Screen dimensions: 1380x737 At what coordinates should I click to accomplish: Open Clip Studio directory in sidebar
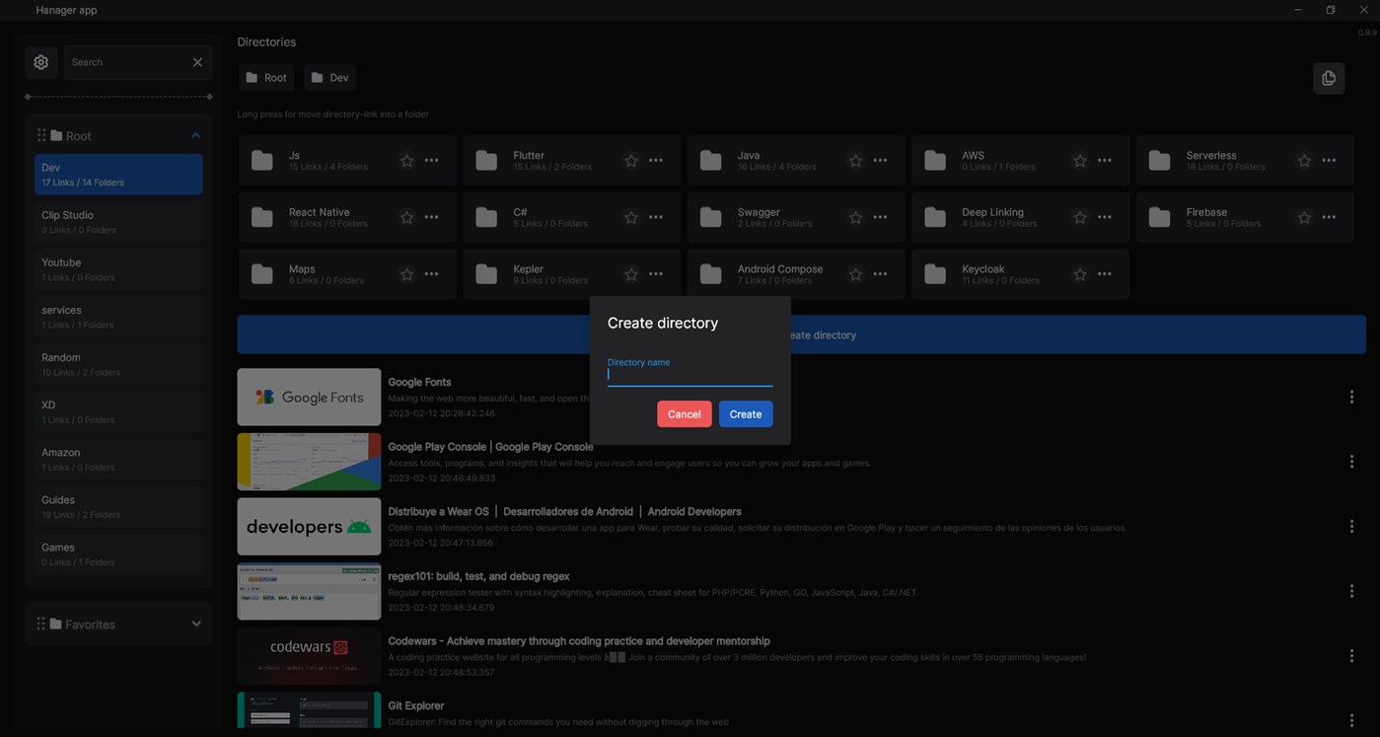coord(118,222)
